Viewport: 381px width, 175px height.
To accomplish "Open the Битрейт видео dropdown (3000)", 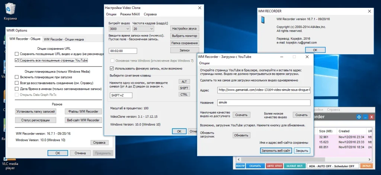I will [119, 29].
